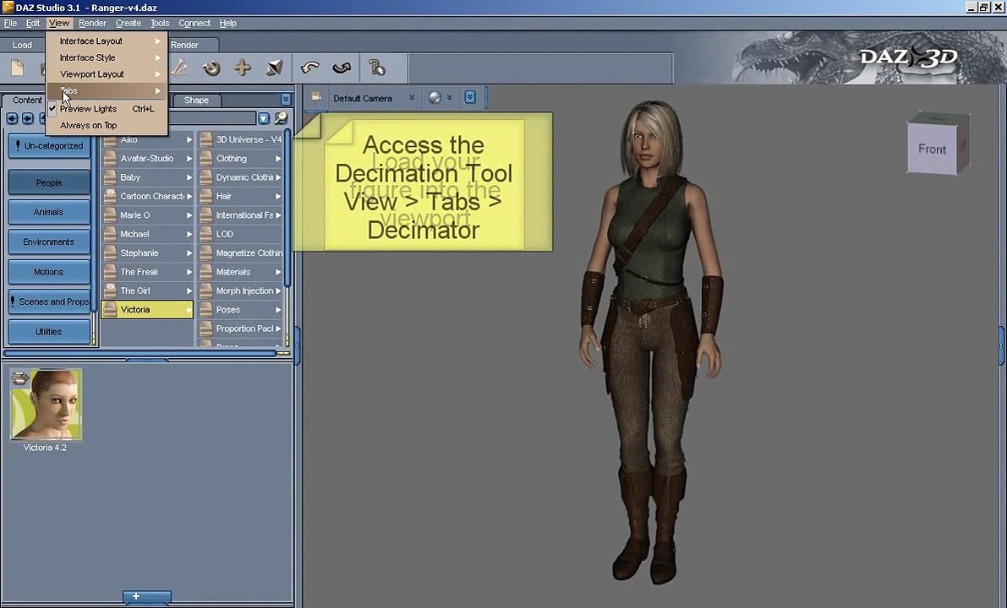Expand the Interface Layout submenu
Screen dimensions: 1007x608
pyautogui.click(x=107, y=41)
